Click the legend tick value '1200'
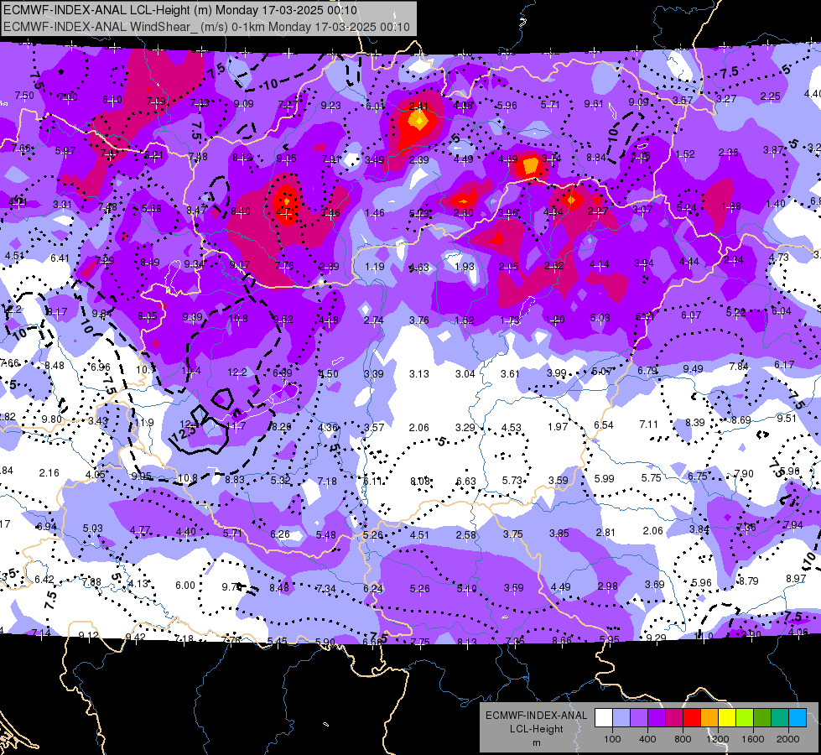The image size is (821, 755). pyautogui.click(x=717, y=739)
